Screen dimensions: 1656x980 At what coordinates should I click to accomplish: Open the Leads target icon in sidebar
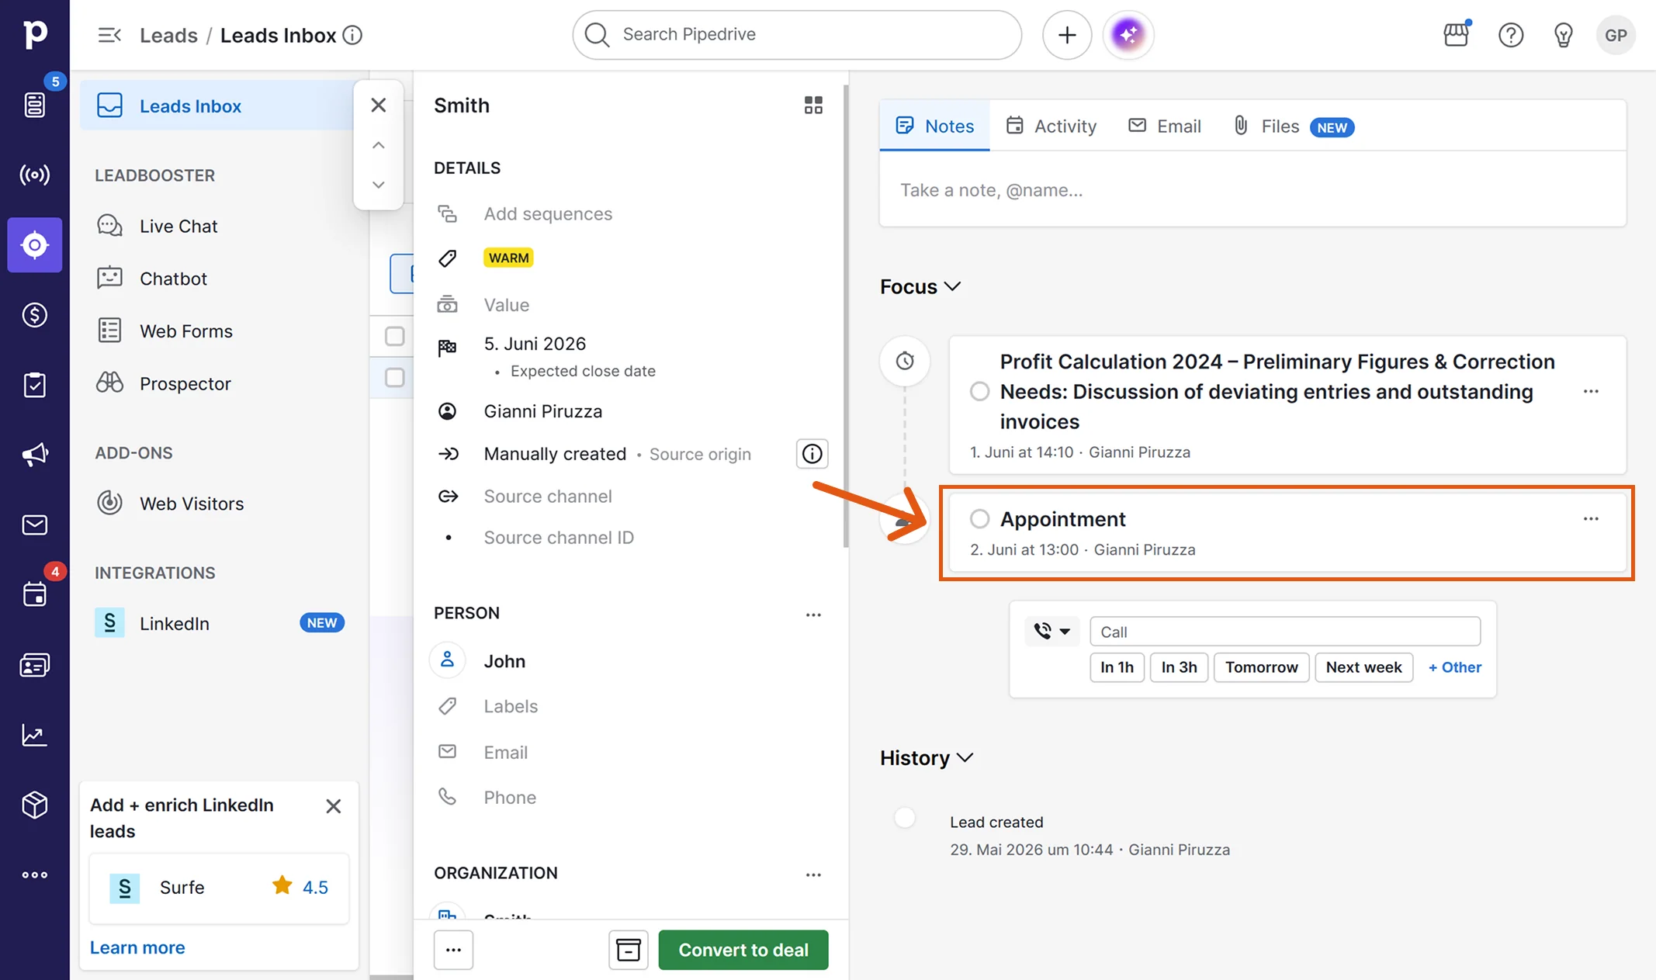coord(35,245)
